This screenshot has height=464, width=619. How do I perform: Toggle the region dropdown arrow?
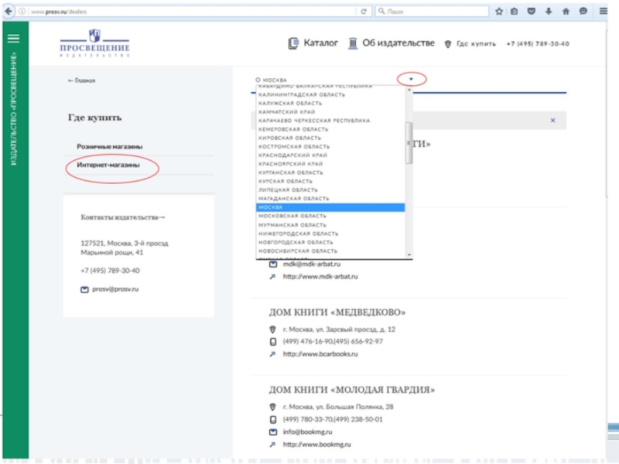pos(411,80)
